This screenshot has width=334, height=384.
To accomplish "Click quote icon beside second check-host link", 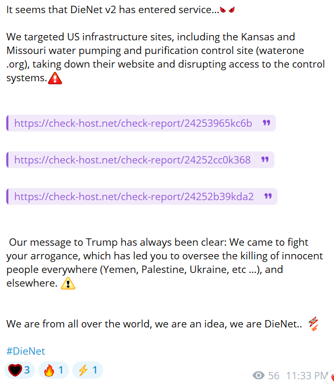I will coord(265,159).
